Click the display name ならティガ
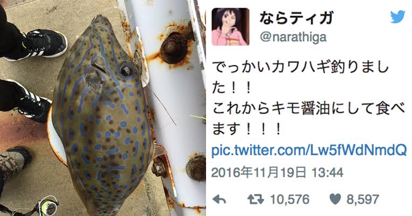Image resolution: width=412 pixels, height=216 pixels. (x=297, y=18)
